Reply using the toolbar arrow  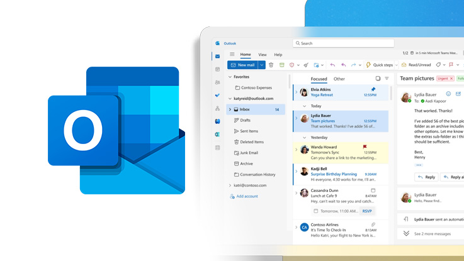coord(332,65)
